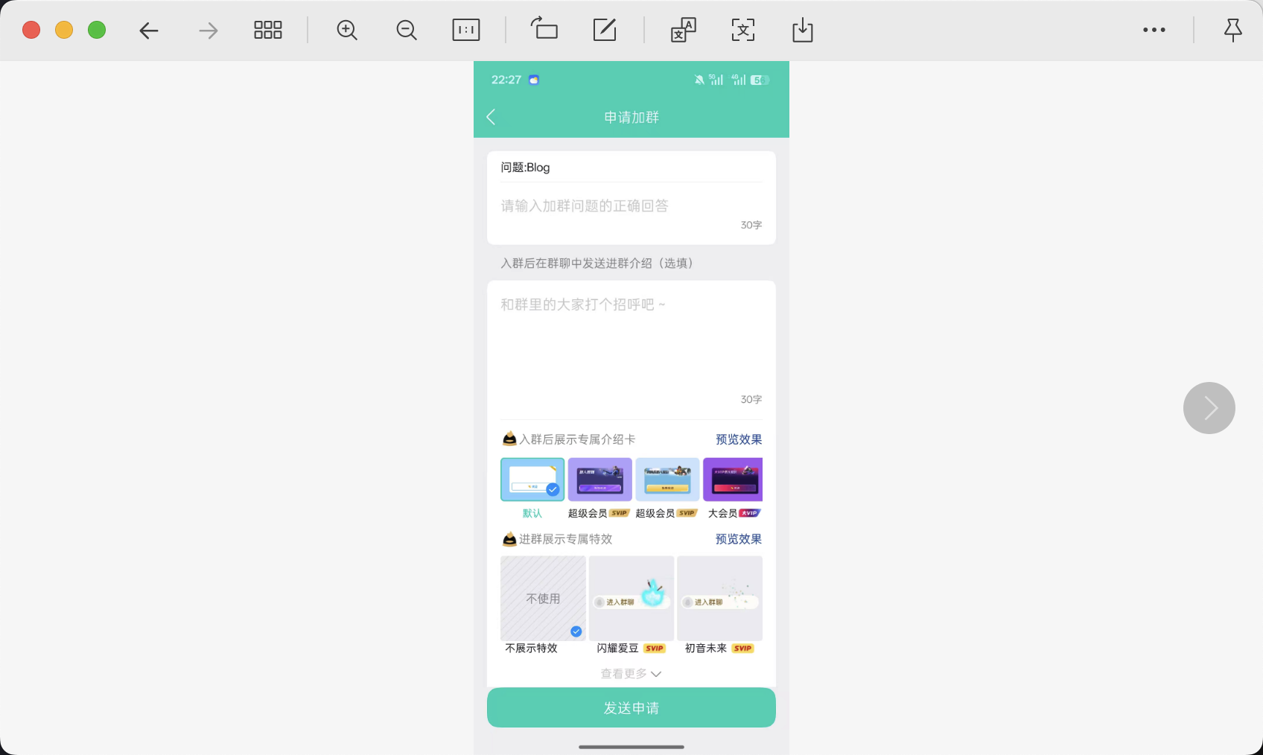Save the image with download icon
The width and height of the screenshot is (1263, 755).
pyautogui.click(x=802, y=31)
